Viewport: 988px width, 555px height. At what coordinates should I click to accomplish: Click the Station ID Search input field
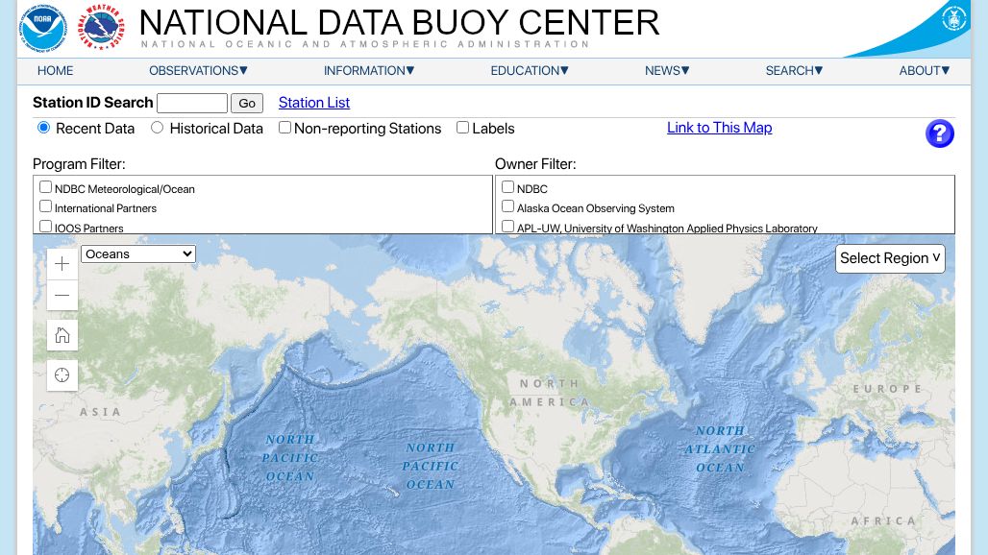pyautogui.click(x=191, y=104)
